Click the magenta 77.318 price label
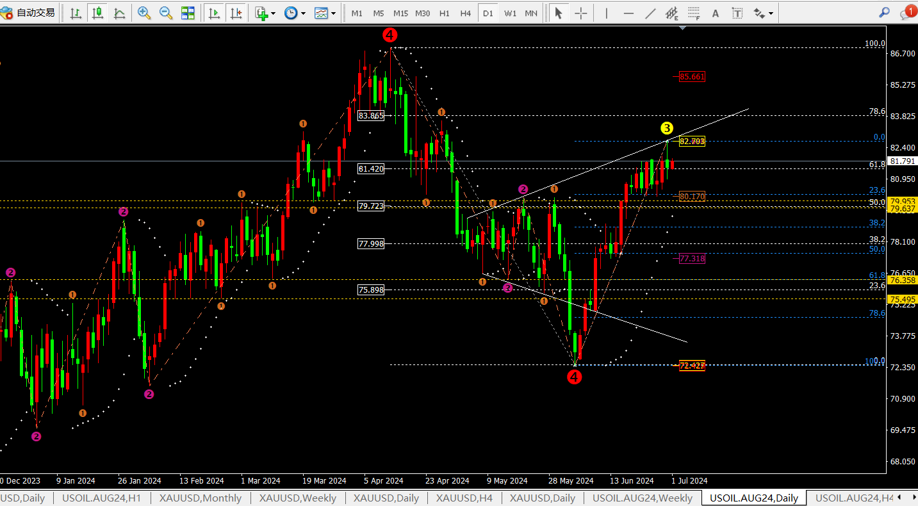Screen dimensions: 918x506 pos(692,259)
